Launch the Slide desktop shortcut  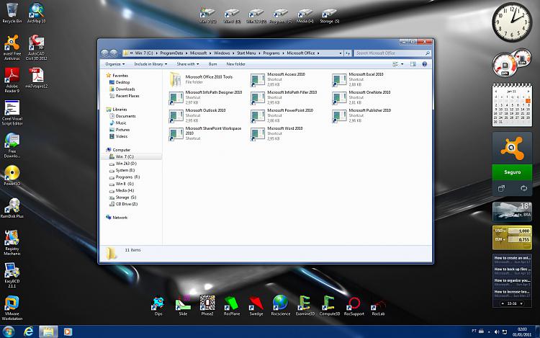183,306
